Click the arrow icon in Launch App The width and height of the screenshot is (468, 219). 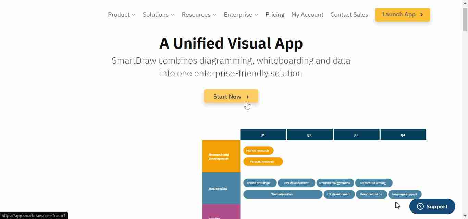[x=422, y=15]
